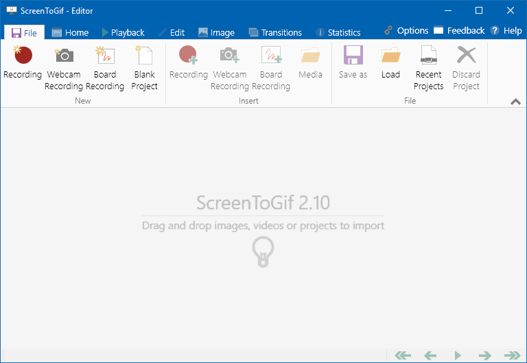Viewport: 527px width, 363px height.
Task: Start a new screen Recording
Action: [x=23, y=63]
